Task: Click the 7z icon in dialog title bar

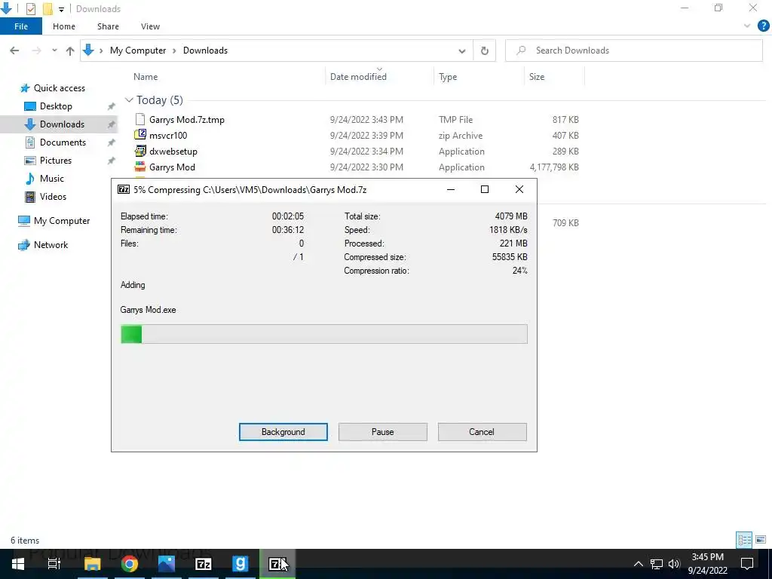Action: [124, 189]
